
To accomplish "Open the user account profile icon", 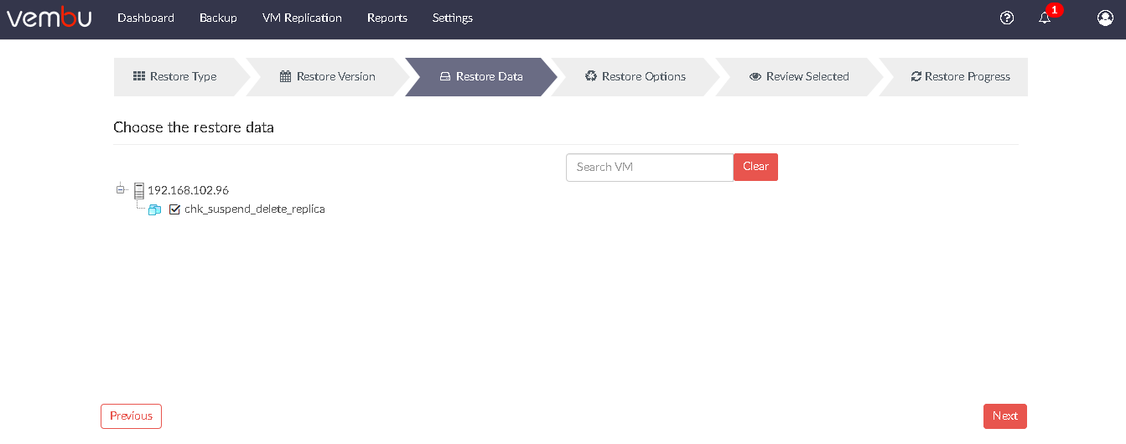I will tap(1105, 18).
